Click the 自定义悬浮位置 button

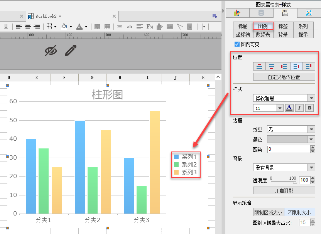[284, 77]
